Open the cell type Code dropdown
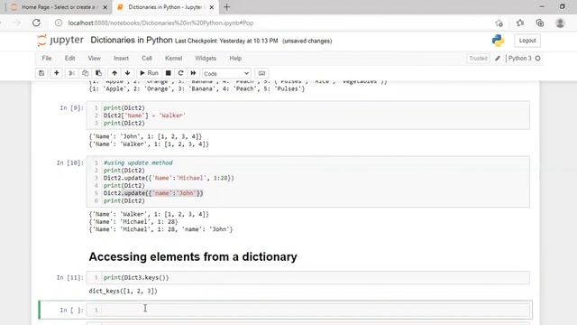This screenshot has height=325, width=577. point(226,73)
